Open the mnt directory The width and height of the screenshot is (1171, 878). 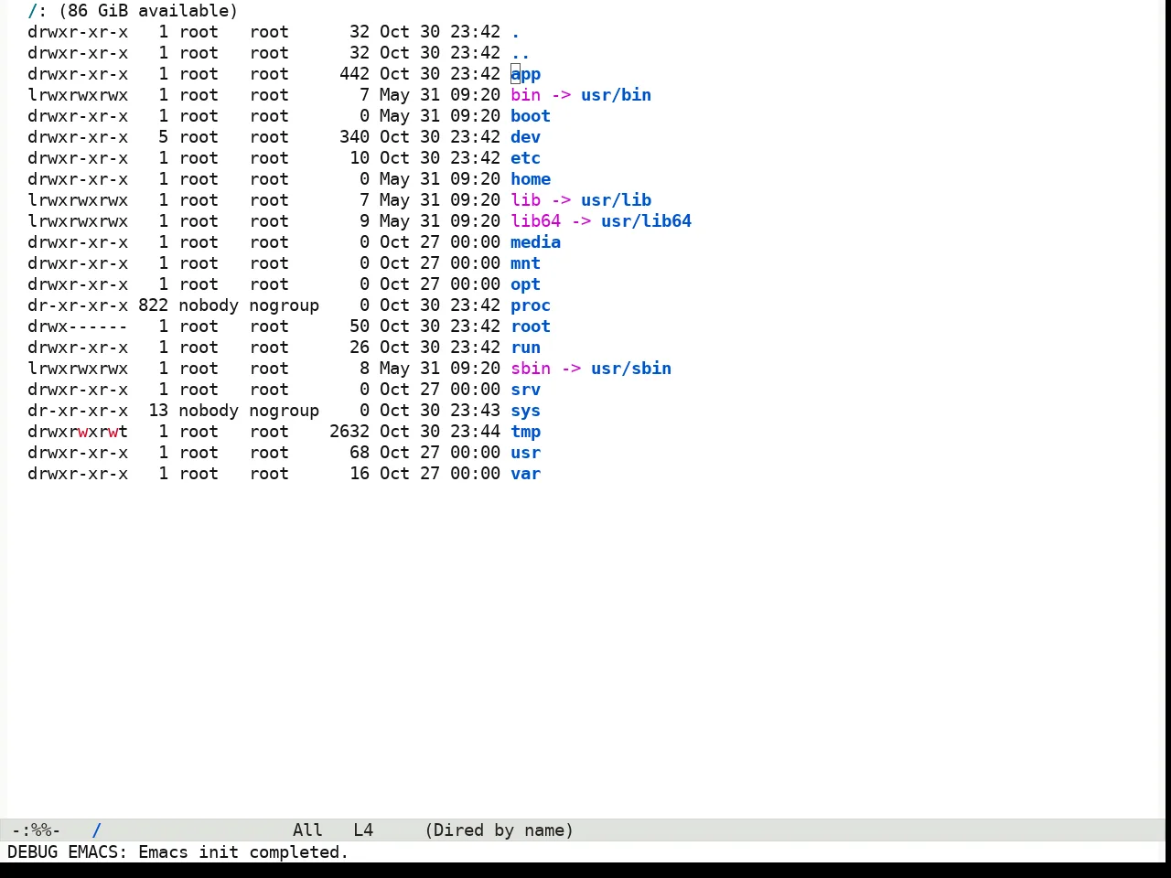(526, 263)
